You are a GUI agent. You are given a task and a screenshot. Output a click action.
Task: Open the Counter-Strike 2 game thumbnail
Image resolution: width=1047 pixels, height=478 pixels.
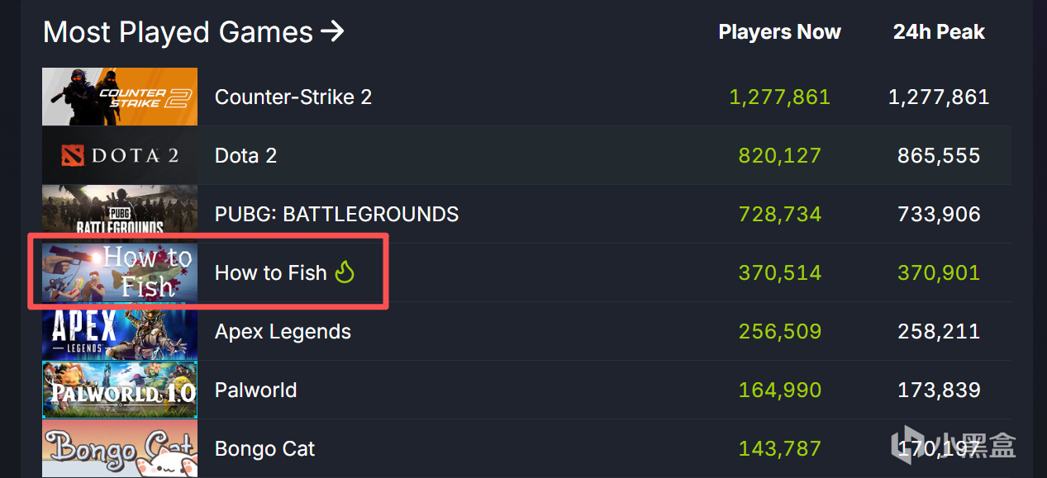(120, 97)
